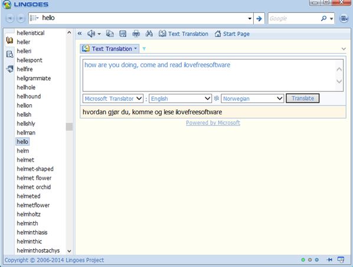Select 'helmet orchid' in the word list
This screenshot has width=353, height=267.
34,187
